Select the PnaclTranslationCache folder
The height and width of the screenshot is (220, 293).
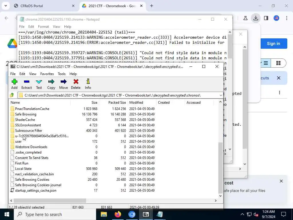click(x=32, y=109)
